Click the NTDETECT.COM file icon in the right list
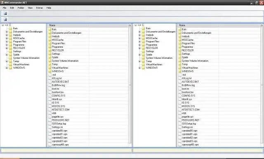 point(180,110)
